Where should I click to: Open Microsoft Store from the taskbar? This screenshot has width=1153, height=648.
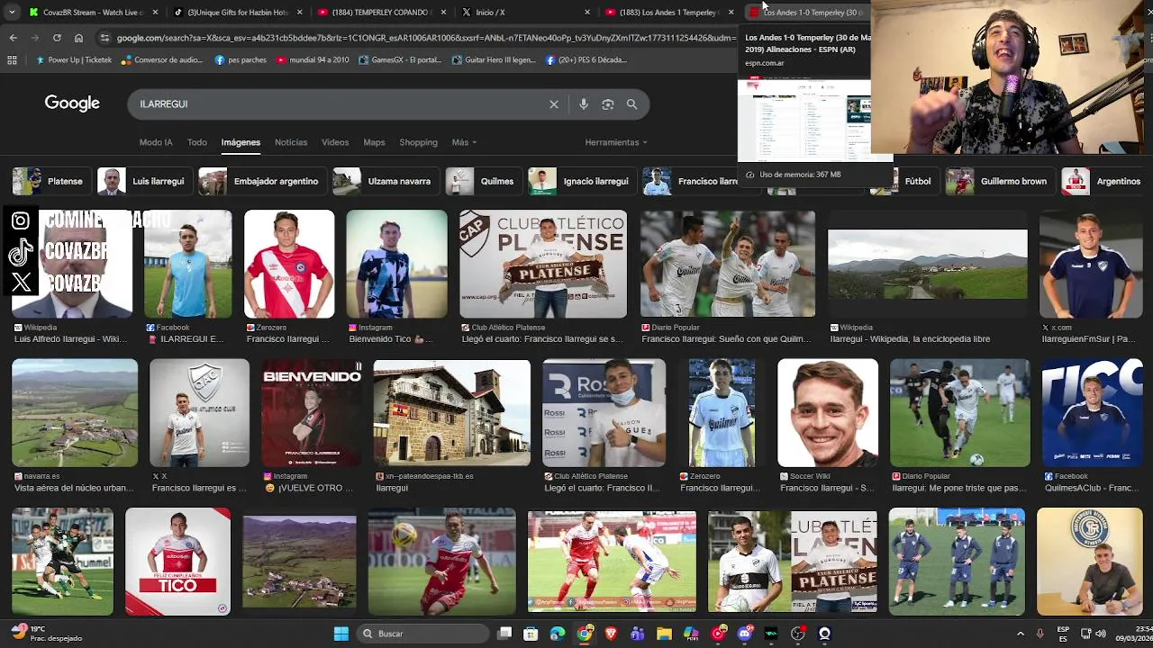(531, 634)
